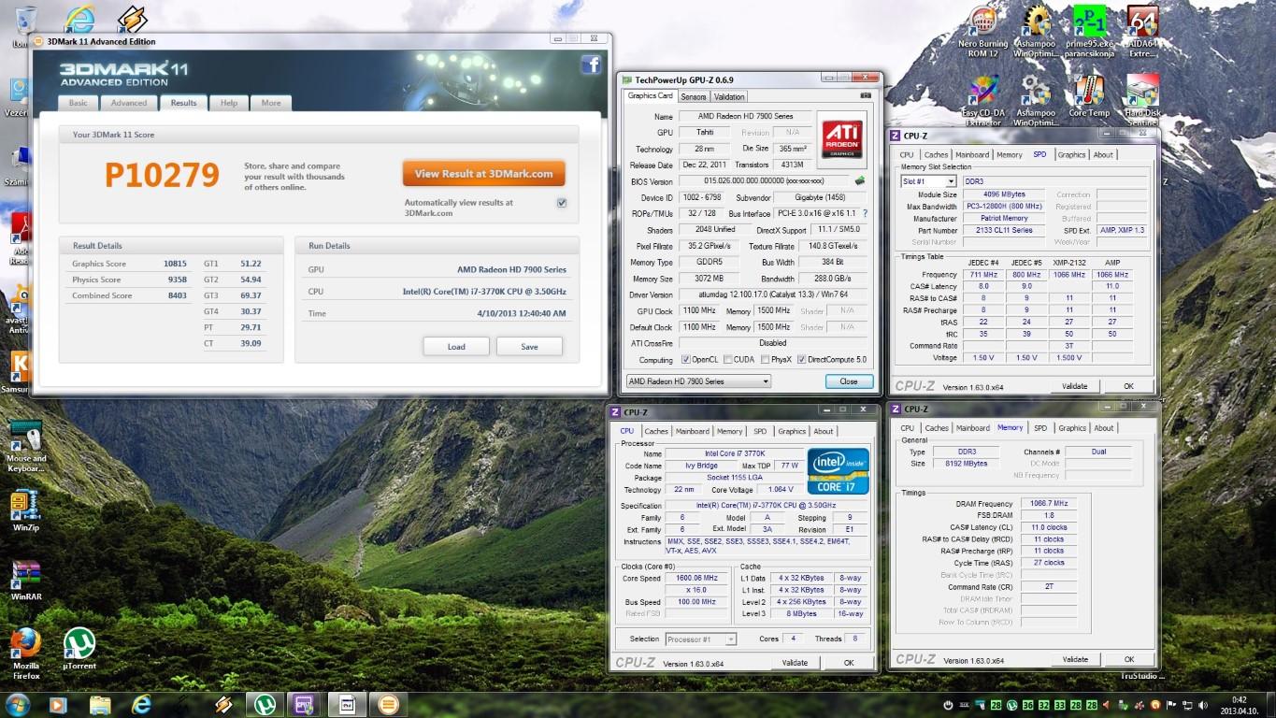Open Mainboard tab in CPU-Z SPD window
This screenshot has width=1276, height=718.
tap(972, 155)
